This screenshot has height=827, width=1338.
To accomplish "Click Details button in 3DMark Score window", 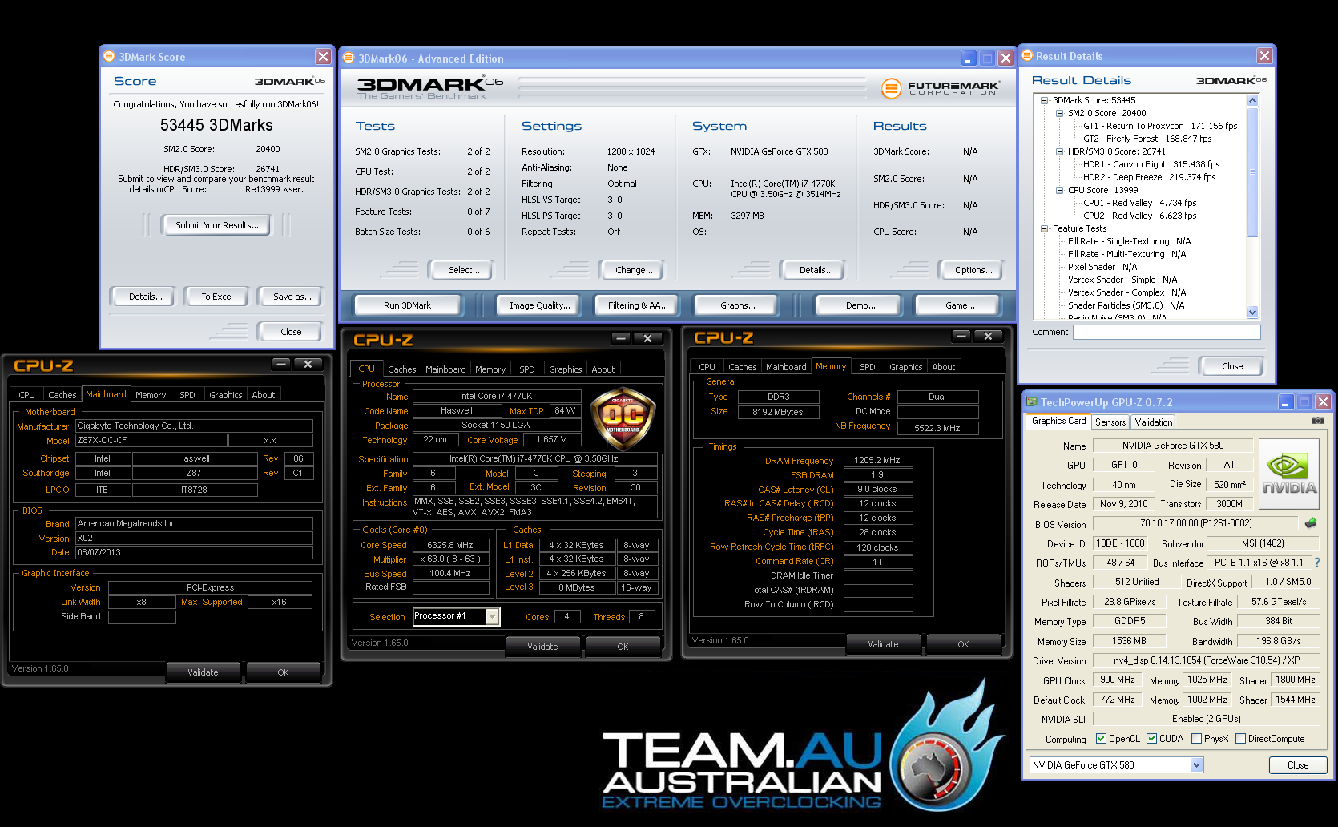I will click(145, 297).
